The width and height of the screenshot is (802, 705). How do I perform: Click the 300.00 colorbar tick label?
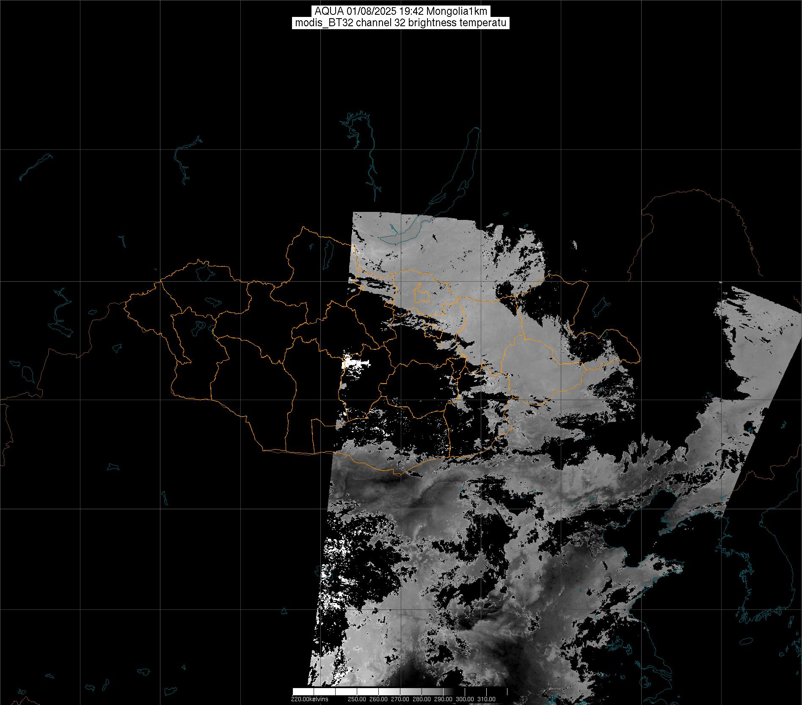[465, 699]
